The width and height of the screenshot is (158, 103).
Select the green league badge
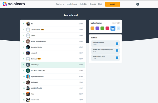pyautogui.click(x=102, y=28)
